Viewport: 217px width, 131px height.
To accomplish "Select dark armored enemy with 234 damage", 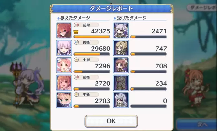I will point(121,83).
